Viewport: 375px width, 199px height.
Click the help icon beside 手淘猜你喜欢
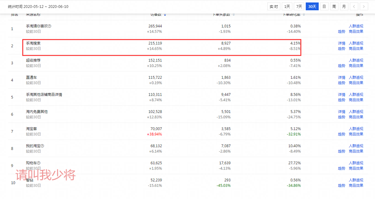(x=50, y=26)
